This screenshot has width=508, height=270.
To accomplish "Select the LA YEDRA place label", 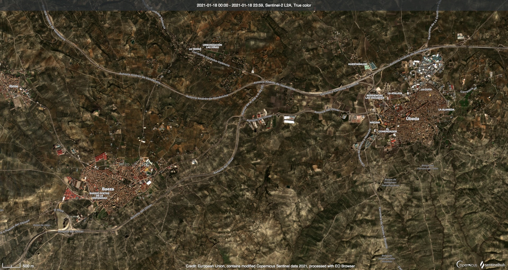I will point(195,49).
